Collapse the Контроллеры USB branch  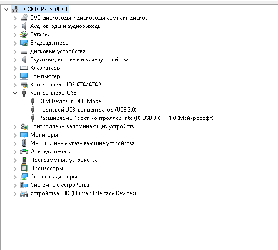[x=15, y=93]
